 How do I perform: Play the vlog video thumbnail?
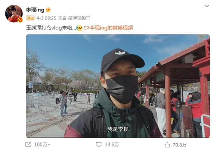click(x=118, y=86)
